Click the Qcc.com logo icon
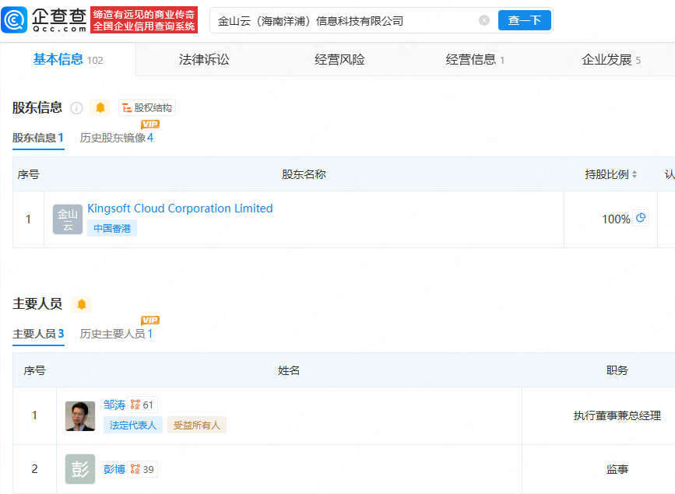The width and height of the screenshot is (675, 494). [x=16, y=20]
